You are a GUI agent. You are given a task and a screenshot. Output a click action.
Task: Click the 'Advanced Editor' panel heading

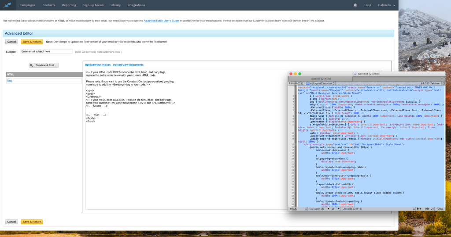[x=18, y=33]
